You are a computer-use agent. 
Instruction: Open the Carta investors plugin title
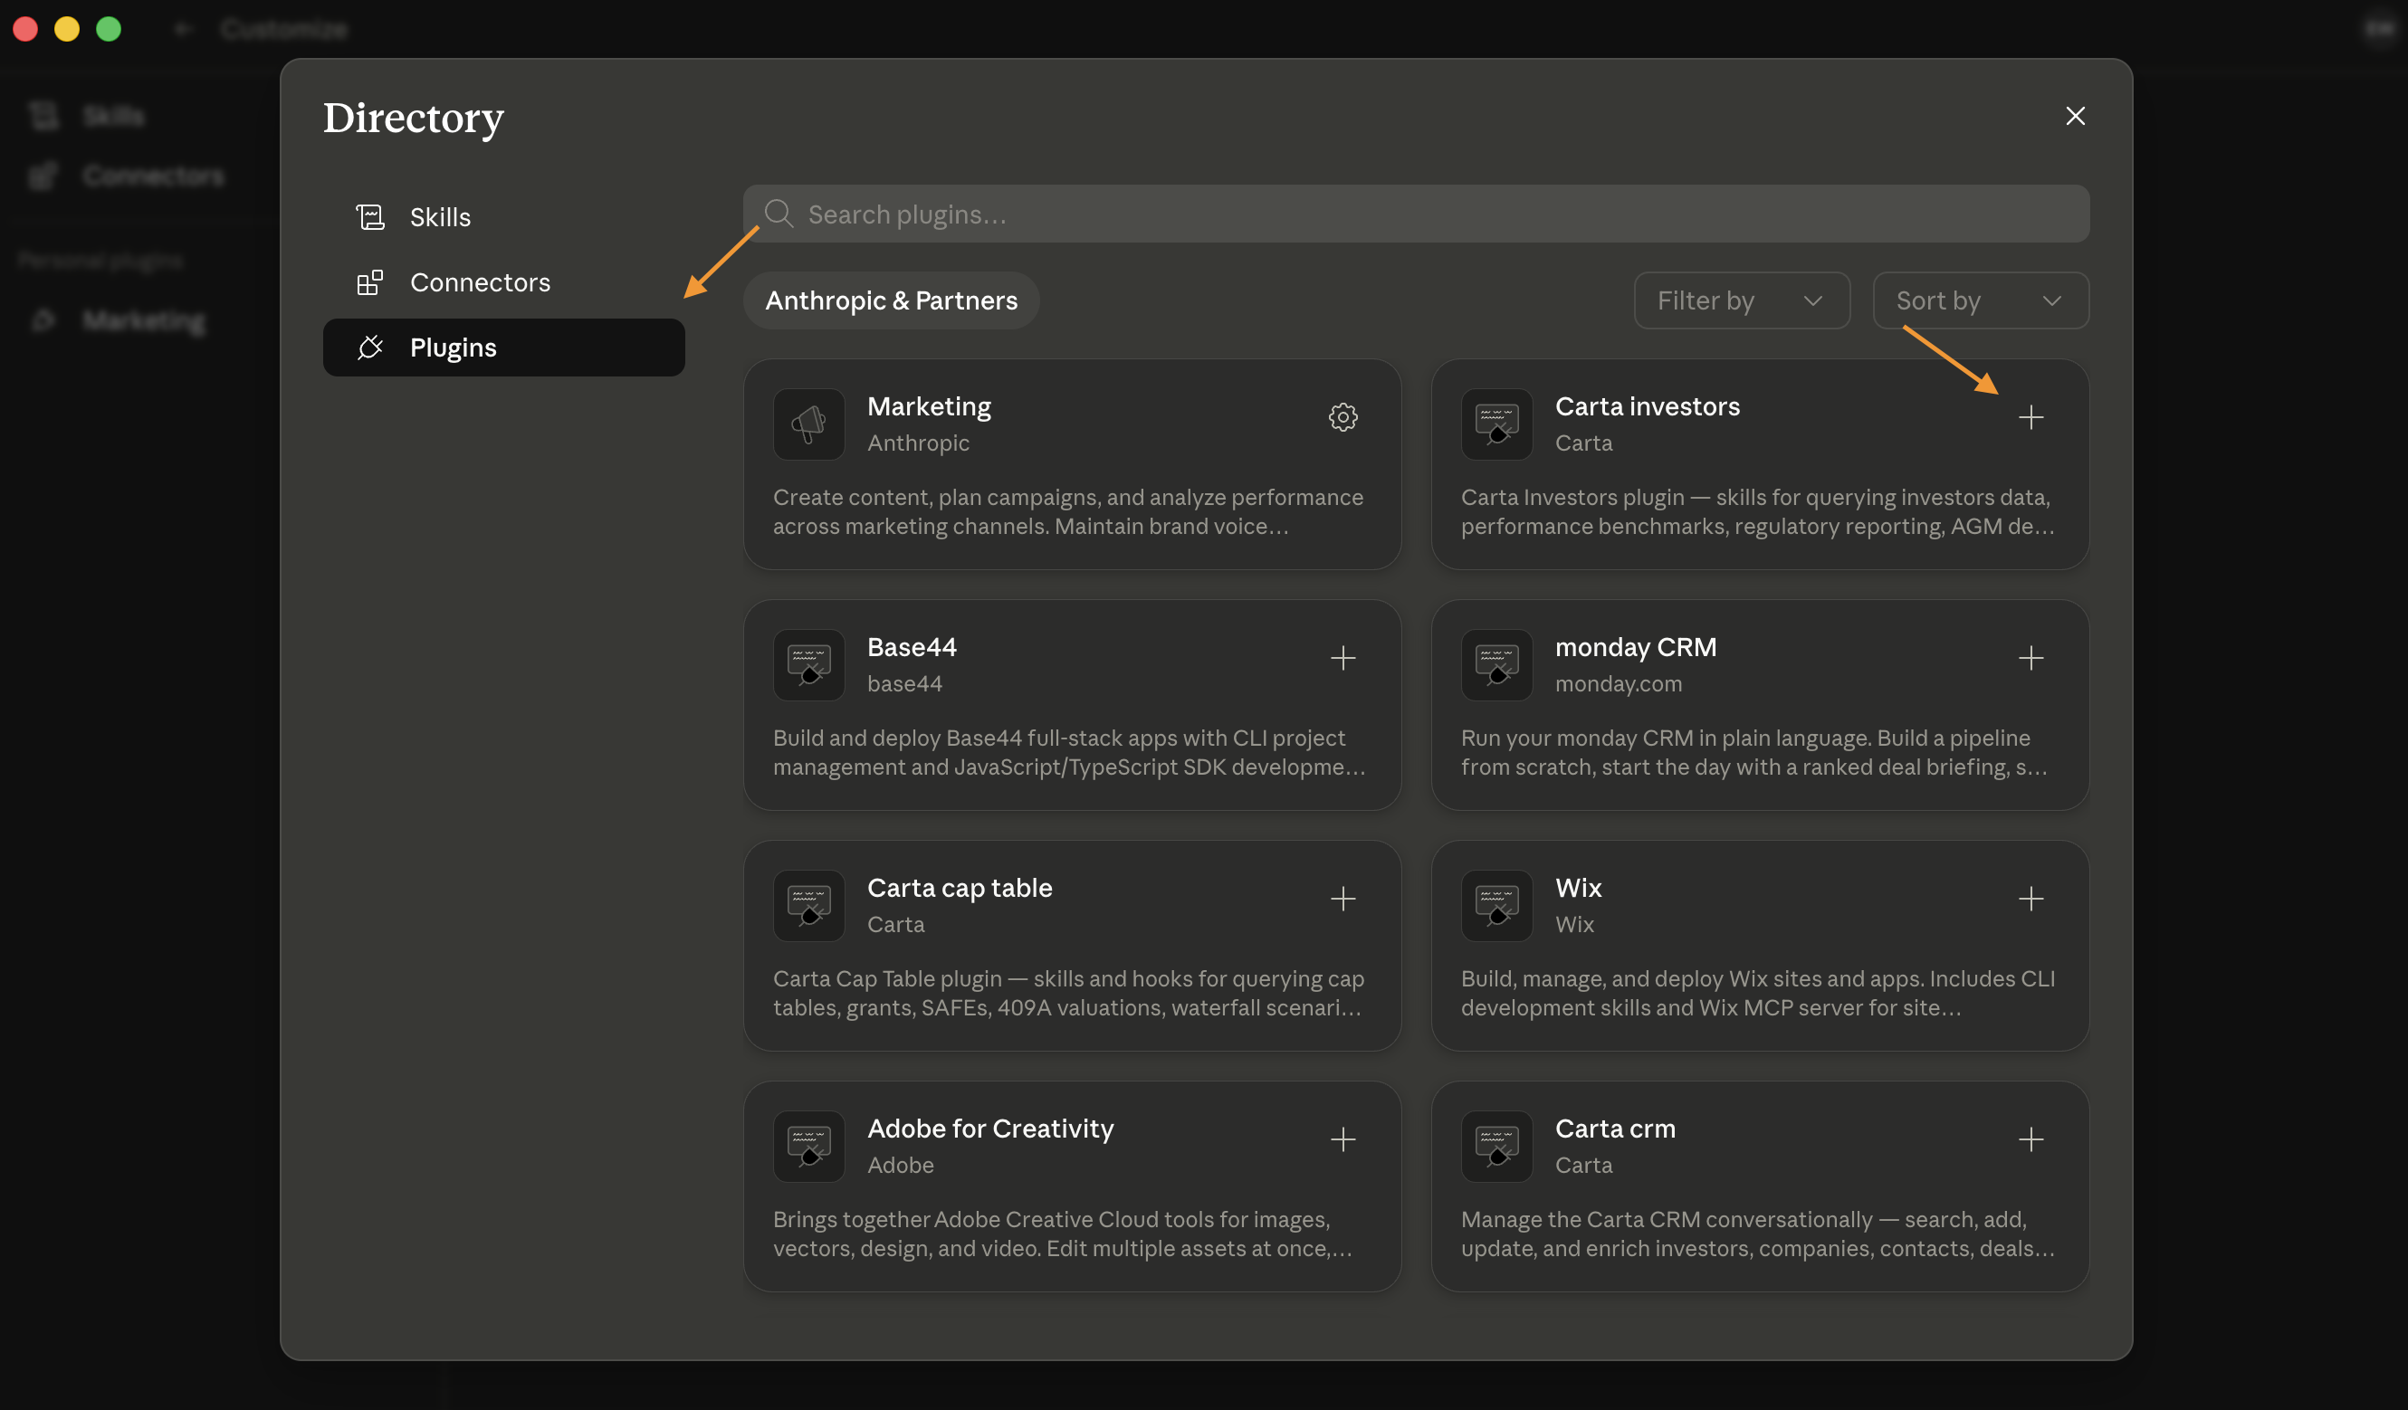1648,407
